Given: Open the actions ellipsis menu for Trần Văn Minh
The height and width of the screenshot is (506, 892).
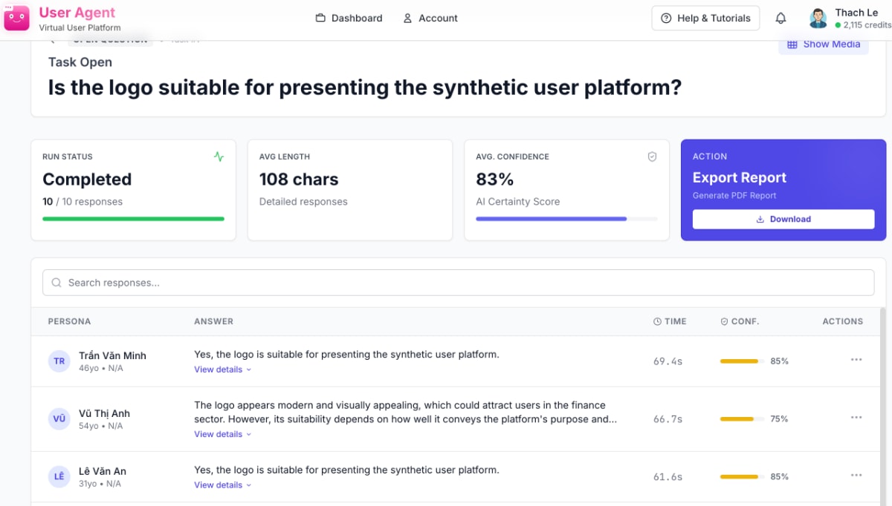Looking at the screenshot, I should (856, 359).
